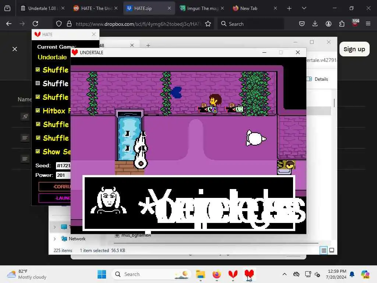This screenshot has width=377, height=283.
Task: Reload the Dropbox page
Action: click(x=35, y=24)
